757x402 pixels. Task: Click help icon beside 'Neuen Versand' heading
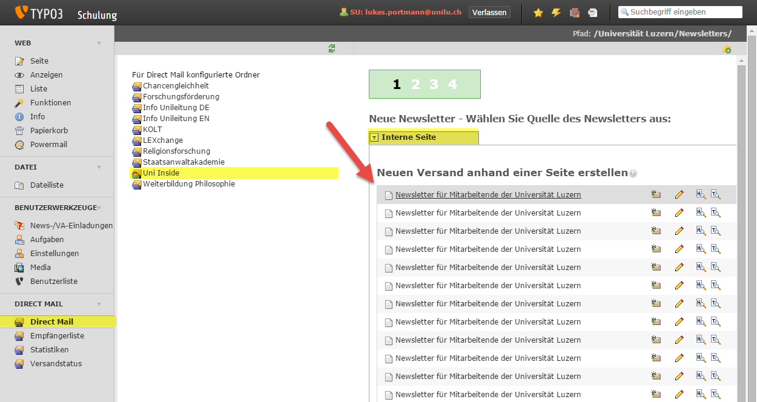[633, 173]
